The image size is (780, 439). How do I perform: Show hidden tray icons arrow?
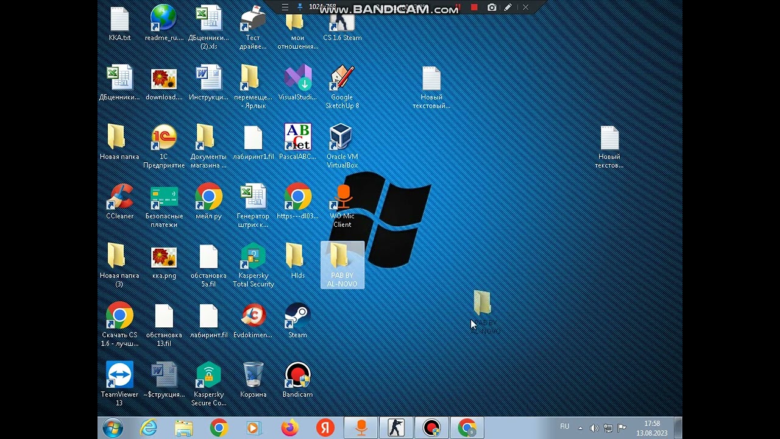point(580,428)
